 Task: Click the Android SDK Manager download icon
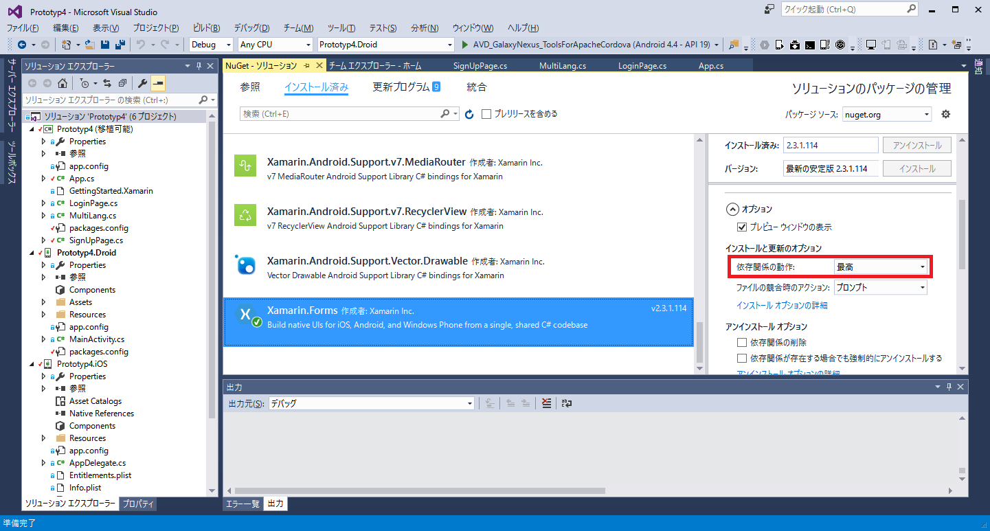coord(795,45)
